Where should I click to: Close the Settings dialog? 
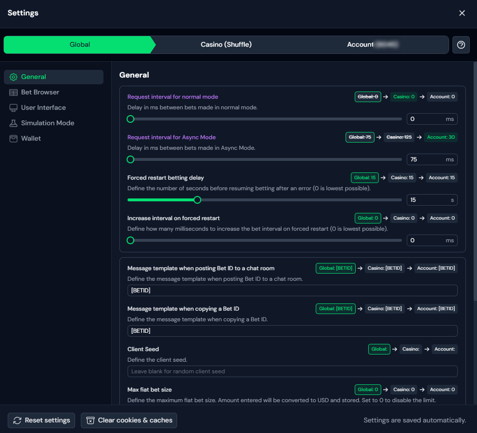tap(462, 13)
